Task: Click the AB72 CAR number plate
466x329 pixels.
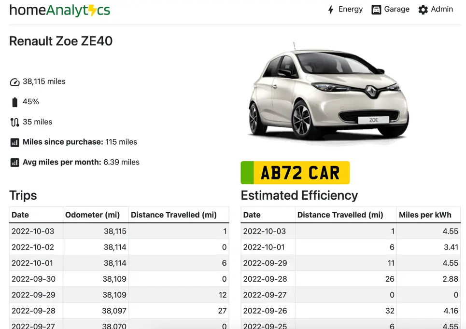Action: pos(295,173)
